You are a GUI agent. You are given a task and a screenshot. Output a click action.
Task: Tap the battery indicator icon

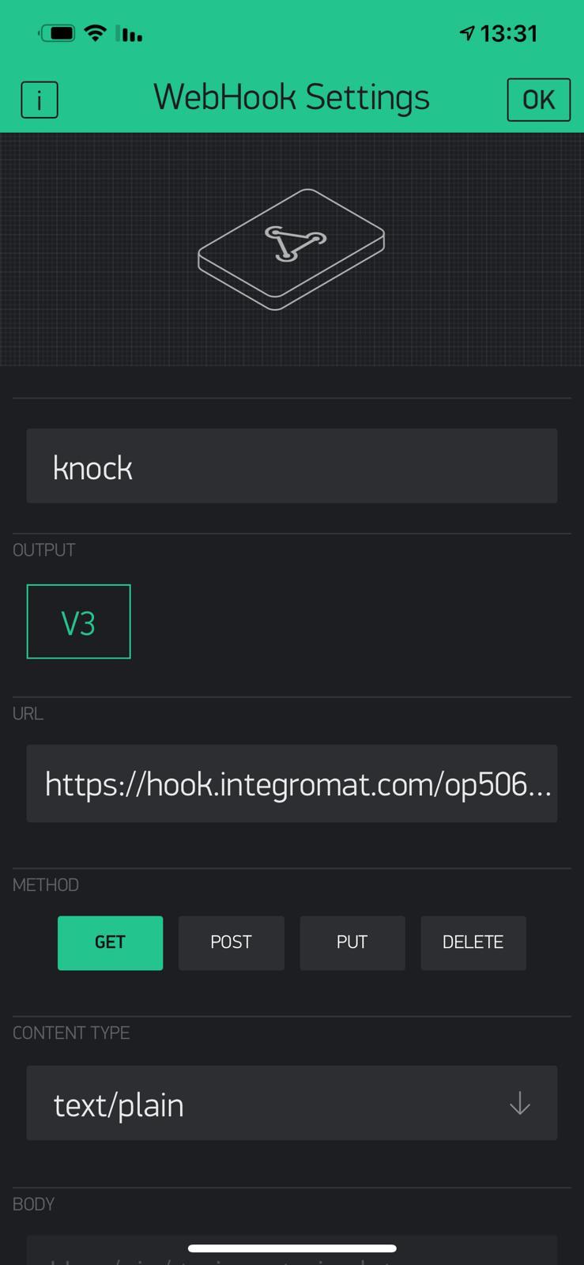click(56, 32)
